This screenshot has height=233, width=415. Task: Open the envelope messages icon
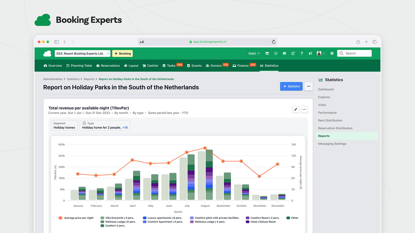[x=285, y=53]
